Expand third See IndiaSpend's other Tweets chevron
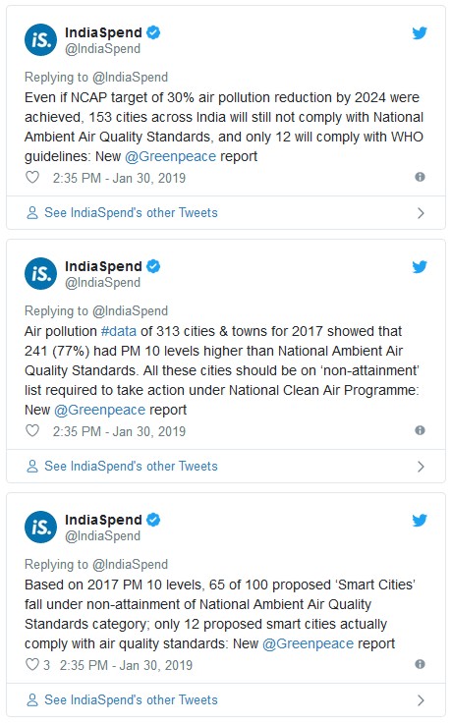The height and width of the screenshot is (724, 451). pos(421,700)
